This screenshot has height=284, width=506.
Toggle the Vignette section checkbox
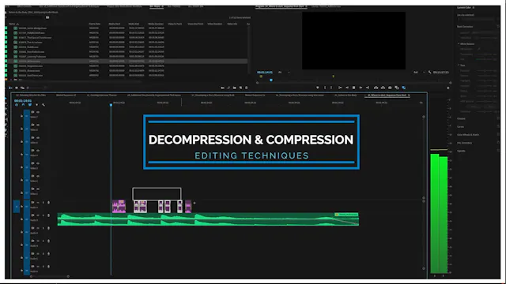coord(498,151)
